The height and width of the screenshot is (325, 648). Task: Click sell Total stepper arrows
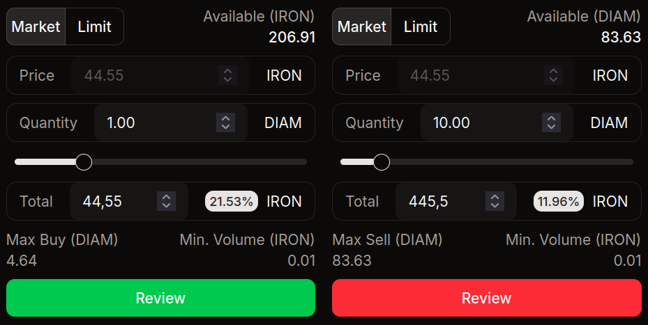(x=495, y=201)
